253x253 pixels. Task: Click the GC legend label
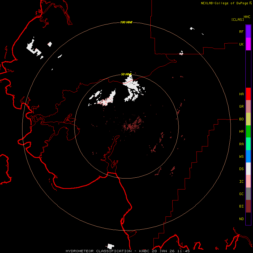tap(241, 194)
